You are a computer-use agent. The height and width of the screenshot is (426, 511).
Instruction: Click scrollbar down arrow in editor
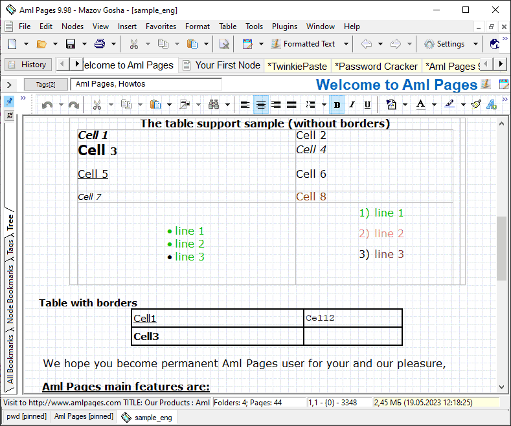[x=501, y=387]
